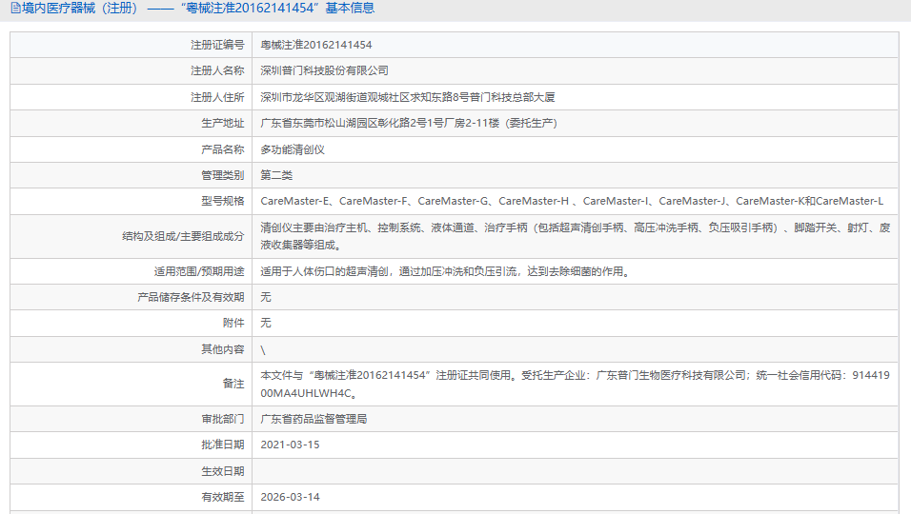The image size is (911, 514).
Task: Select the backslash value in 其他内容 row
Action: (263, 350)
